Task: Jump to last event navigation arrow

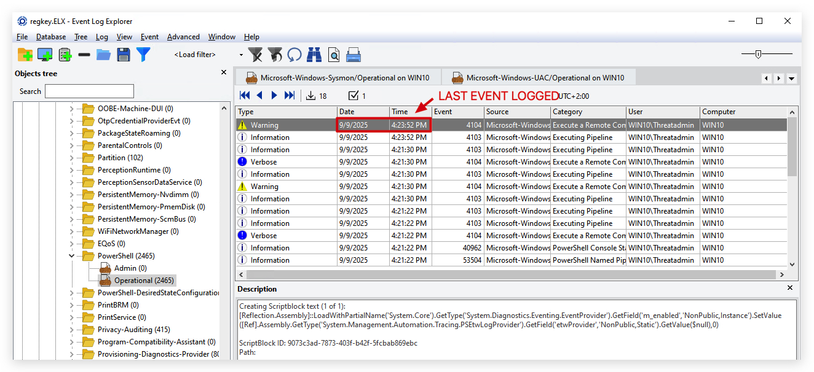Action: click(x=290, y=95)
